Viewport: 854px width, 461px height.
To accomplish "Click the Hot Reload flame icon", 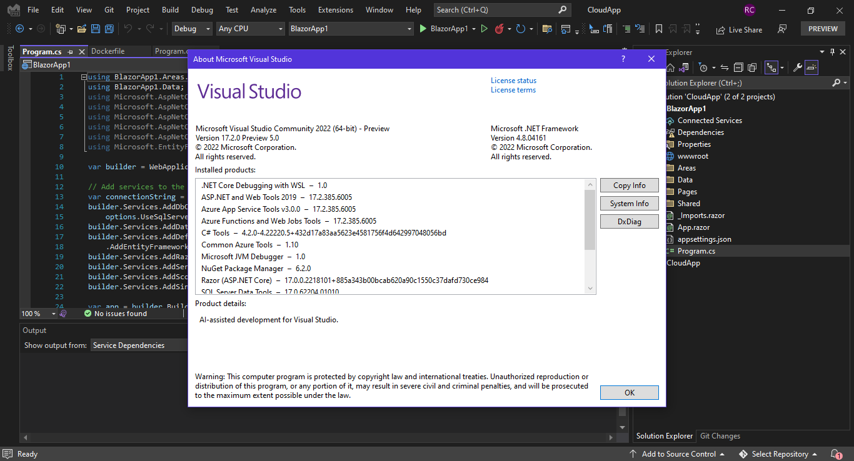I will tap(499, 29).
